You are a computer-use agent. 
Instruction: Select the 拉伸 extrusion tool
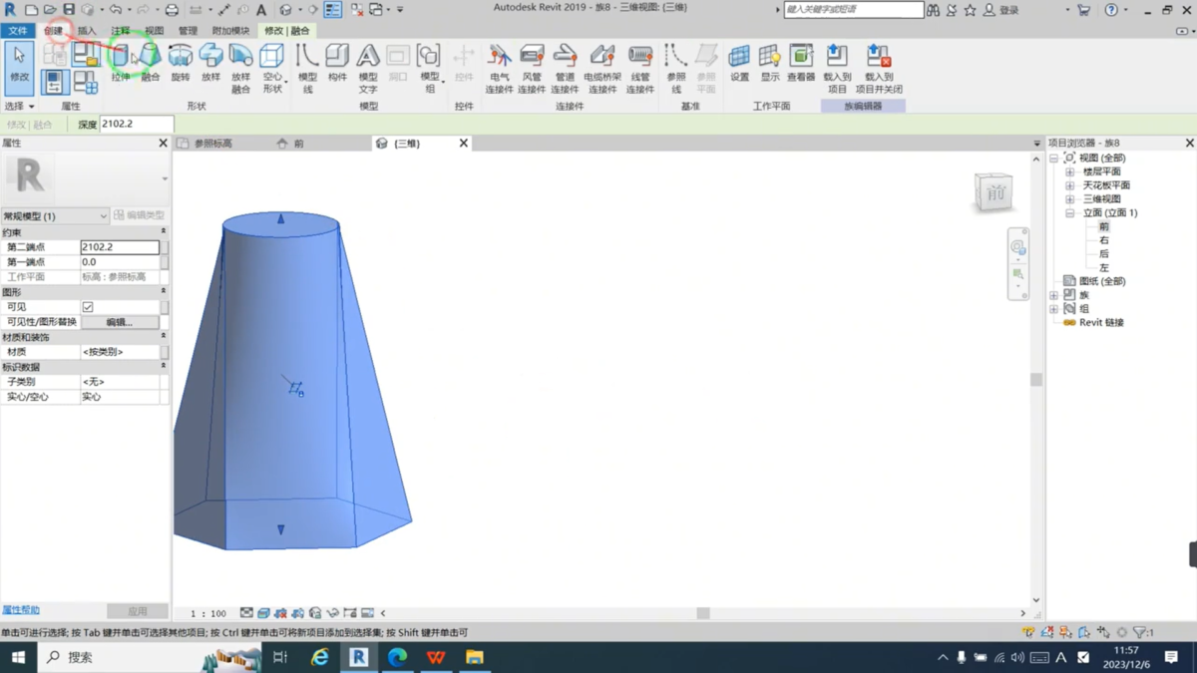120,63
